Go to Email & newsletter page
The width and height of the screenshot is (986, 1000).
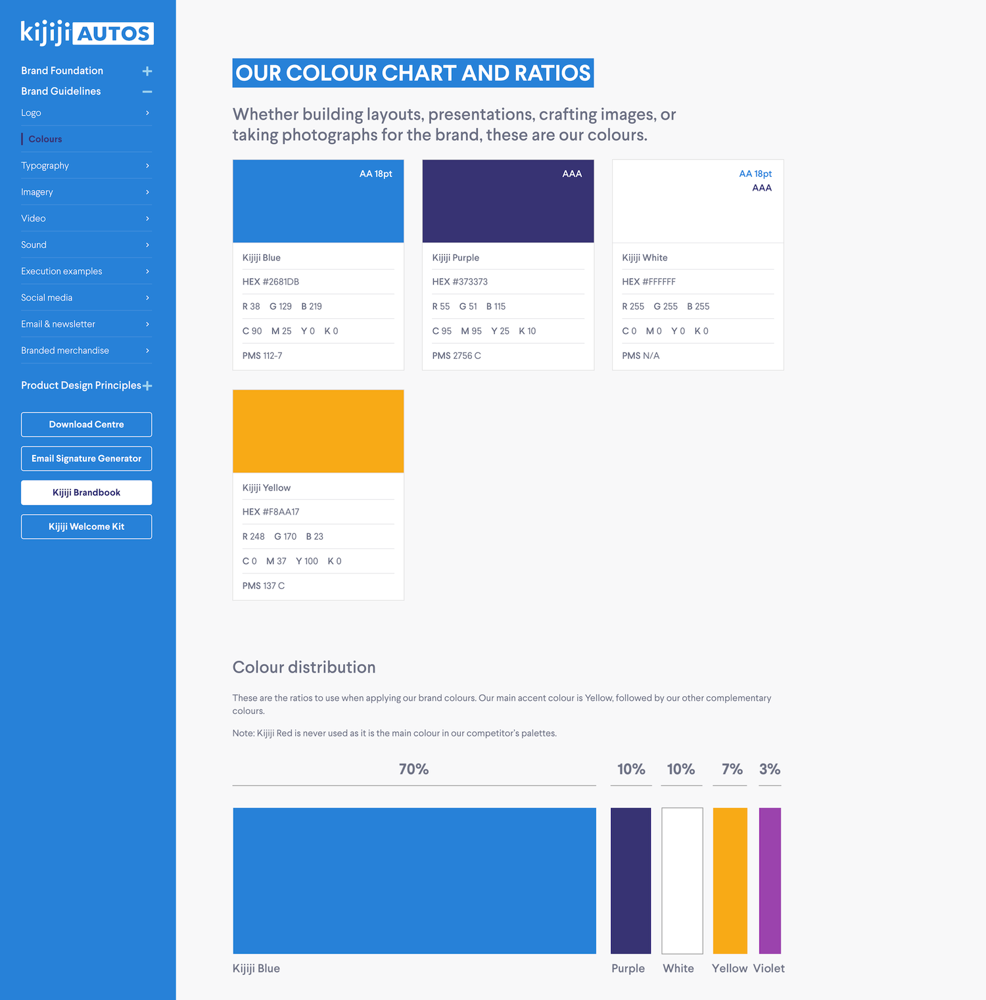58,324
